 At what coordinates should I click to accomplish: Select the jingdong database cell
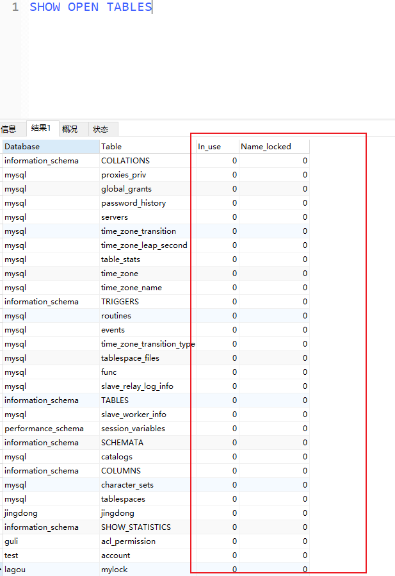pyautogui.click(x=51, y=513)
